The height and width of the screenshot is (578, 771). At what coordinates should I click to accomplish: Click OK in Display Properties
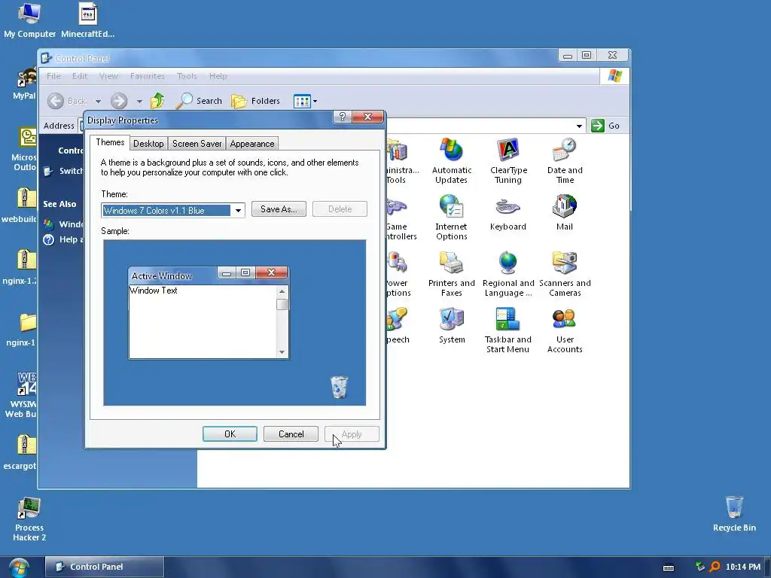tap(230, 434)
